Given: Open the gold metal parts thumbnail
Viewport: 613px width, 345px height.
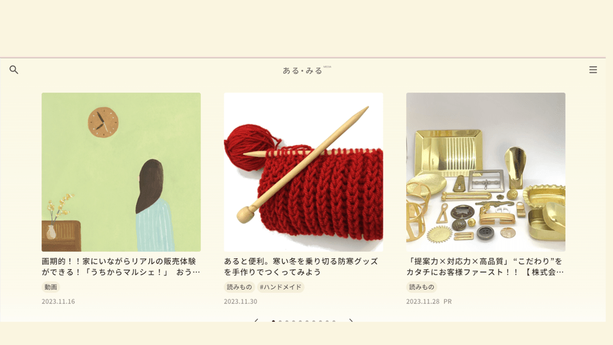Looking at the screenshot, I should (486, 172).
